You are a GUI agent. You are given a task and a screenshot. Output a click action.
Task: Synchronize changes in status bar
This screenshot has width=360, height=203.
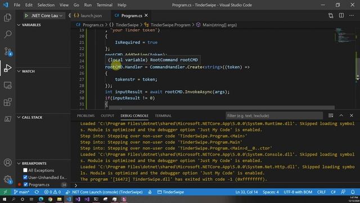[37, 192]
